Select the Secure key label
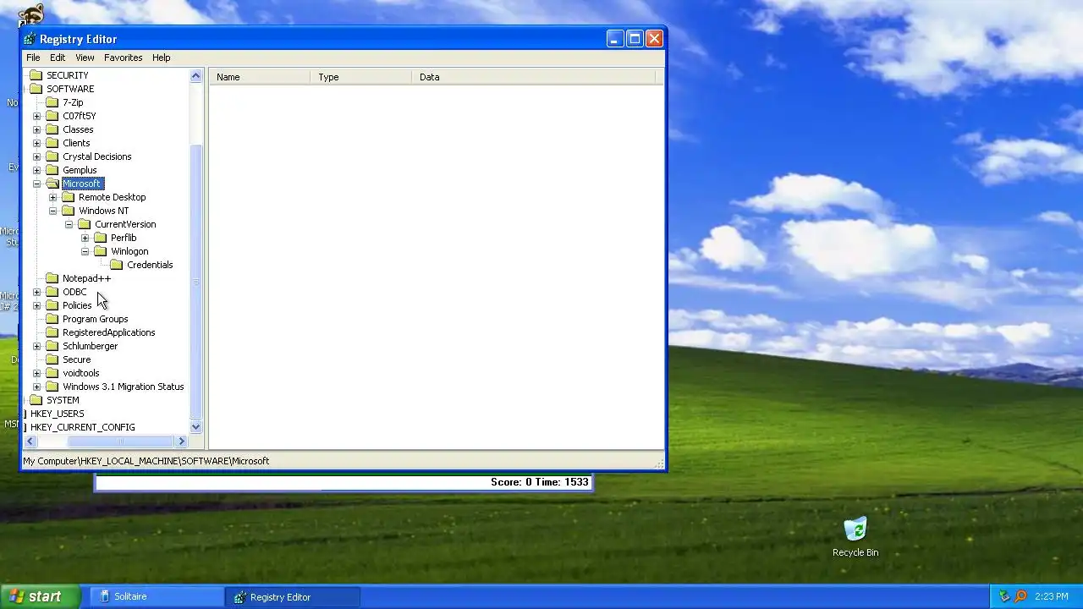The height and width of the screenshot is (609, 1083). pyautogui.click(x=76, y=359)
